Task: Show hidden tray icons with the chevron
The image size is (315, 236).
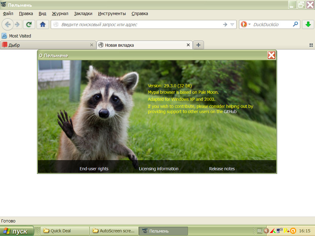Action: click(266, 231)
